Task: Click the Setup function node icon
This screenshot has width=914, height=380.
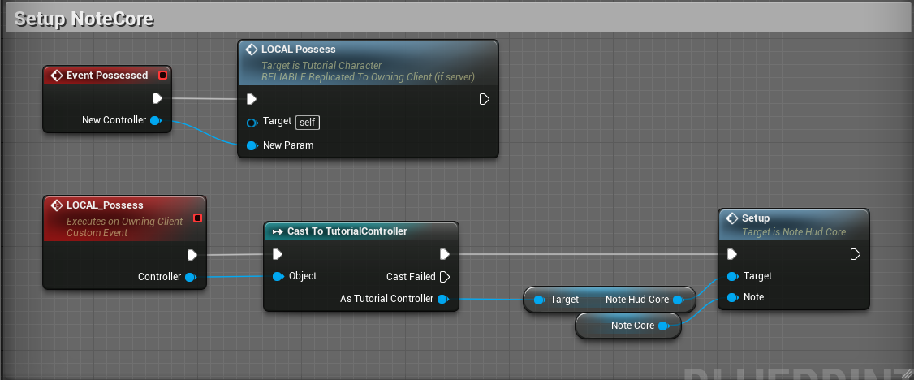Action: (732, 218)
